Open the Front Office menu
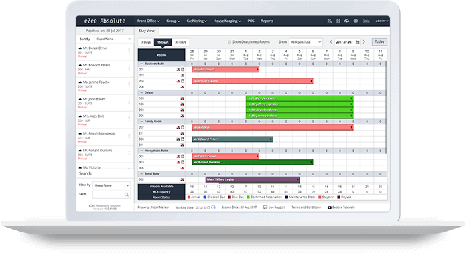Image resolution: width=465 pixels, height=255 pixels. pyautogui.click(x=148, y=21)
